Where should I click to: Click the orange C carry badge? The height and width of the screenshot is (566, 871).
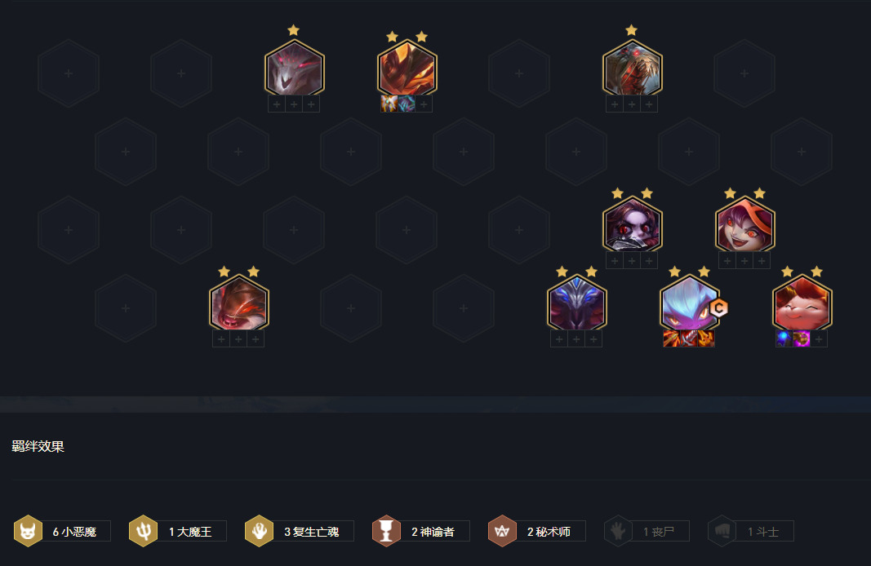(x=719, y=308)
